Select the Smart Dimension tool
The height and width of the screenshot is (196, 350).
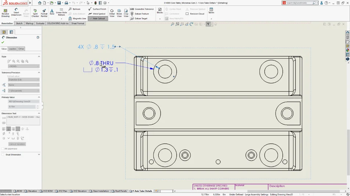(16, 12)
